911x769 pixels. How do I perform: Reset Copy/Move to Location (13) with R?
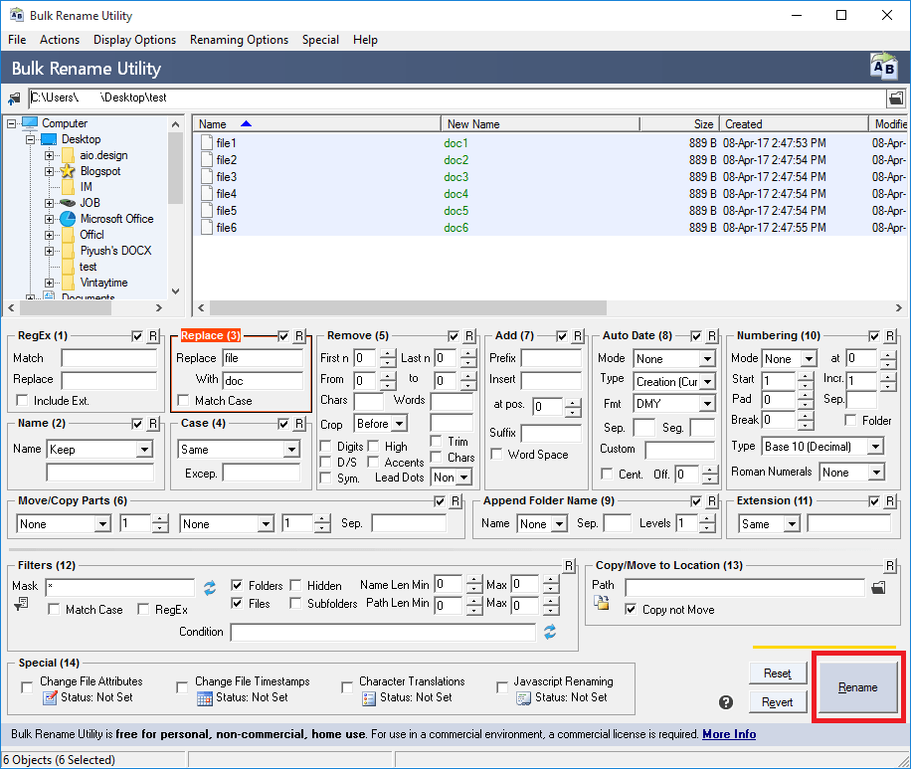890,566
